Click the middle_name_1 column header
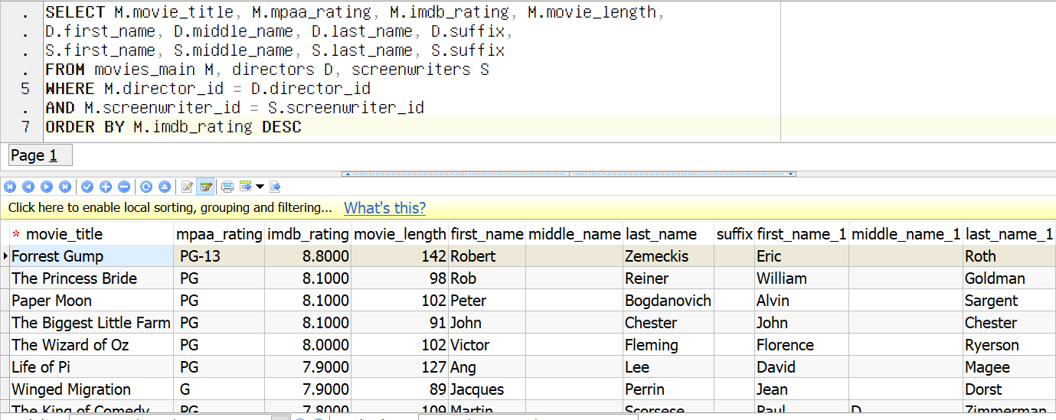 coord(906,234)
